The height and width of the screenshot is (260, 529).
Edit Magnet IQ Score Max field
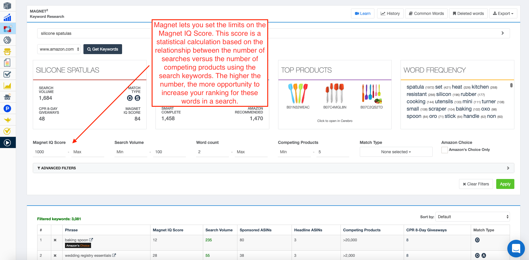click(x=88, y=152)
